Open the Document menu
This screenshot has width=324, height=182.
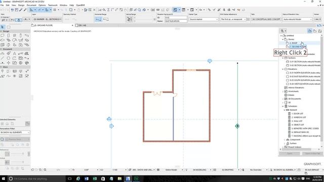click(x=31, y=5)
